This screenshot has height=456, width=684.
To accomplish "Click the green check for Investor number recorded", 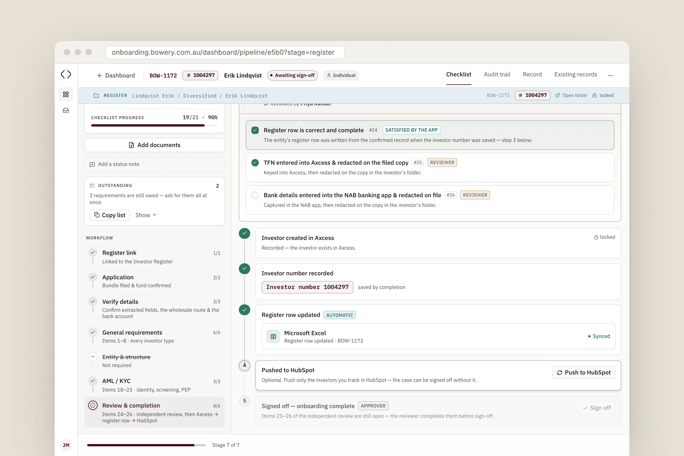I will click(245, 269).
